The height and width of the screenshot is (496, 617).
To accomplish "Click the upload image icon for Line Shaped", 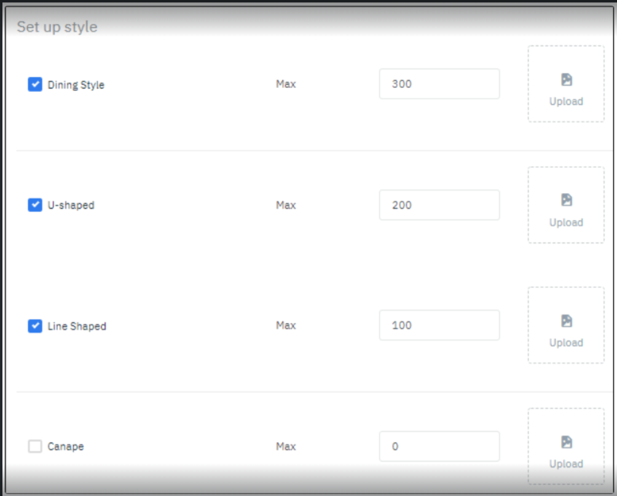I will click(566, 321).
